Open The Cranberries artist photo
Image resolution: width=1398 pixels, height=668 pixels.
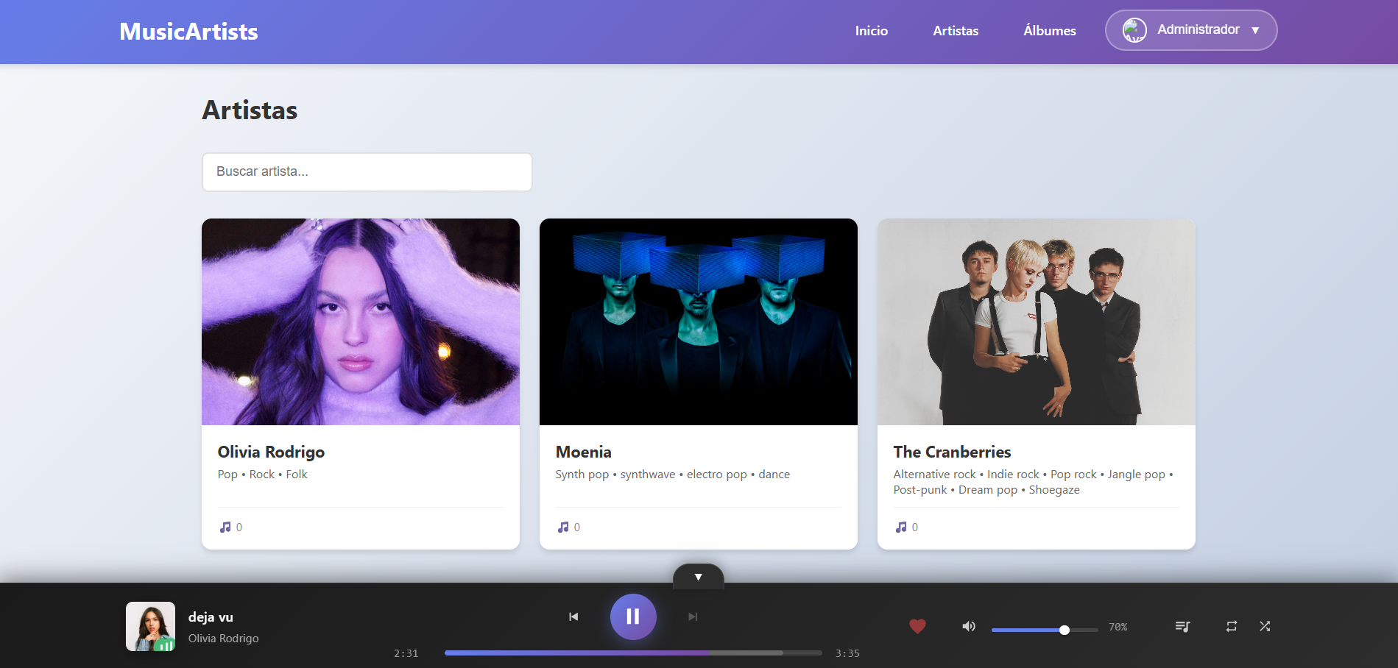click(x=1037, y=321)
